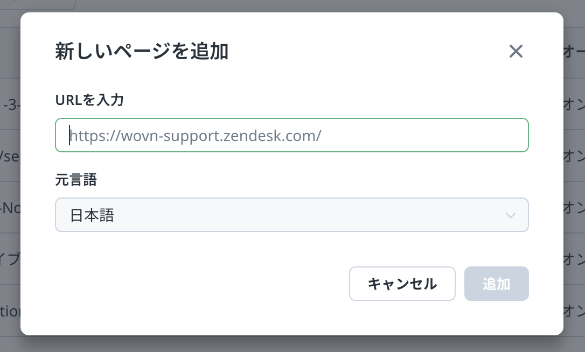Open the 元言語 dropdown showing 日本語
Viewport: 585px width, 352px height.
pos(291,215)
